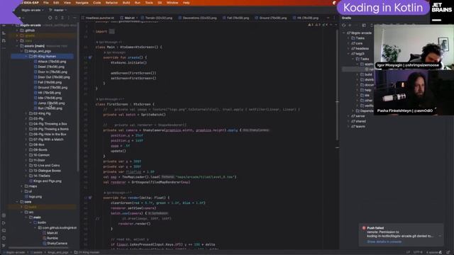Open the Tools menu

coord(149,3)
